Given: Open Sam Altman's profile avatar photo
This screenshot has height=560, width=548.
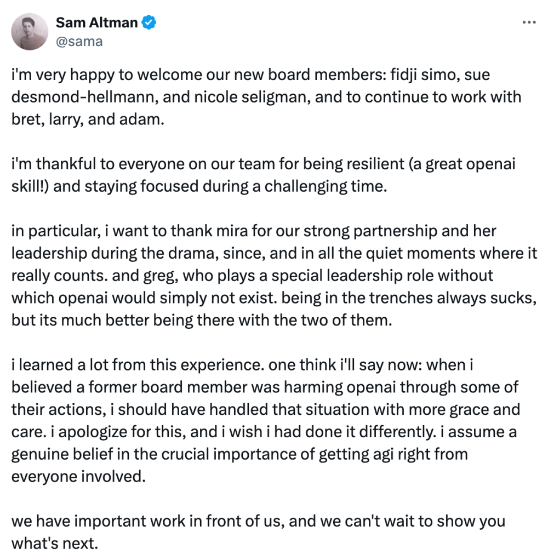Looking at the screenshot, I should pyautogui.click(x=30, y=32).
